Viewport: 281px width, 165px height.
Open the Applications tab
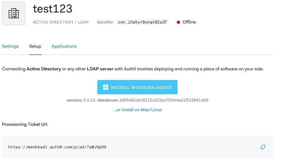tap(64, 46)
